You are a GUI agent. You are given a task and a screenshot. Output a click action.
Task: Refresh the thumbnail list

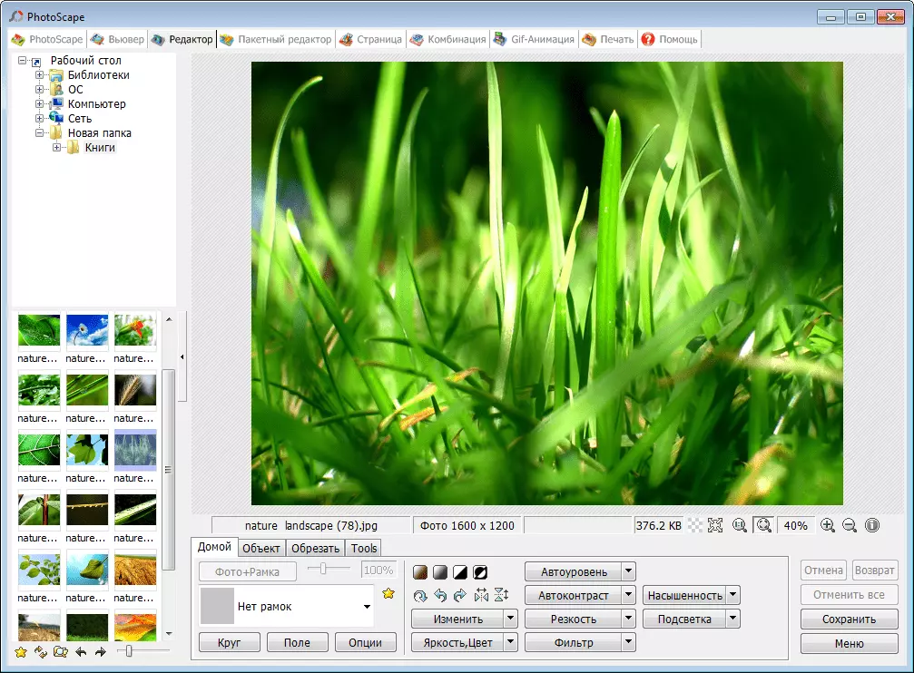(41, 651)
